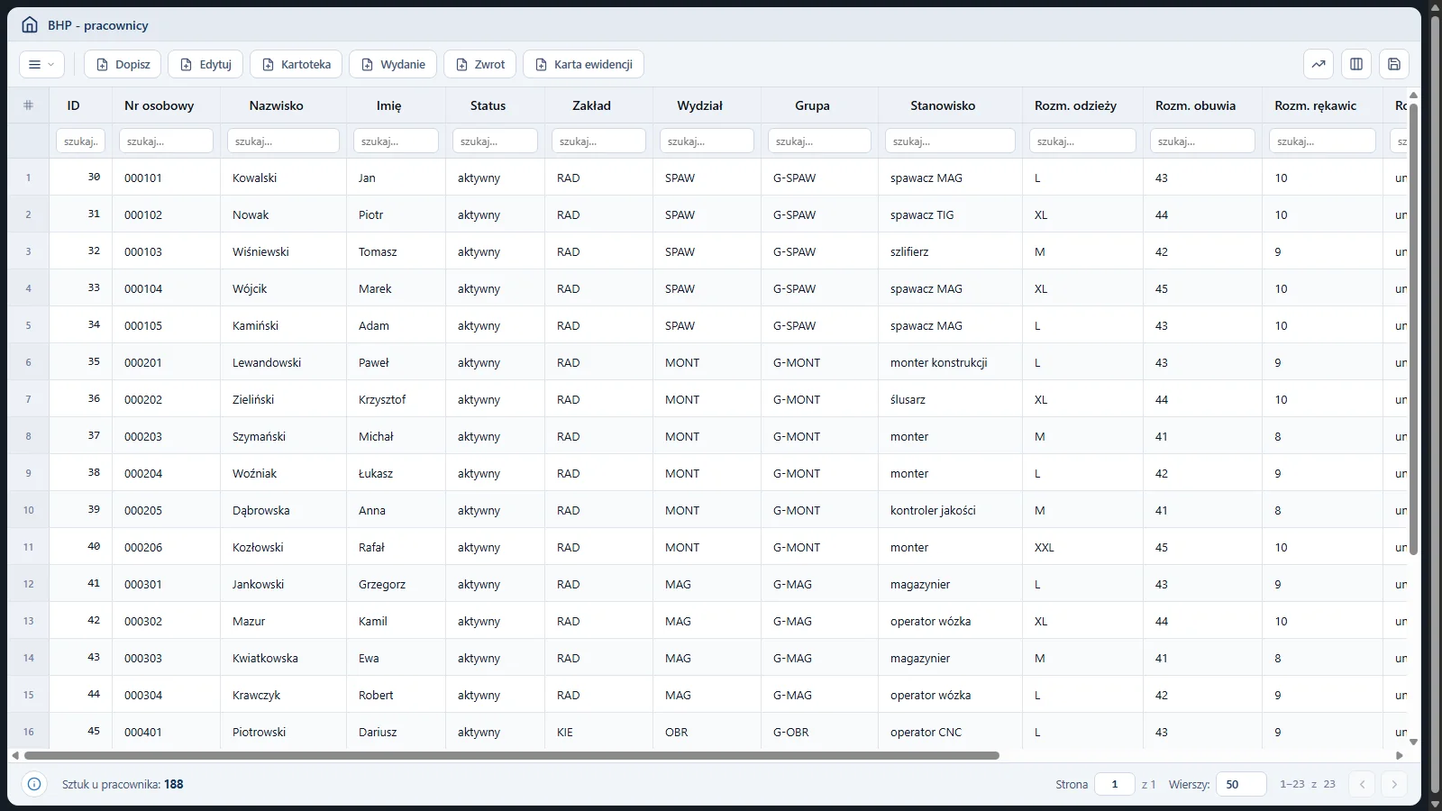Go to previous page arrow
Screen dimensions: 1442x811
coord(1362,784)
